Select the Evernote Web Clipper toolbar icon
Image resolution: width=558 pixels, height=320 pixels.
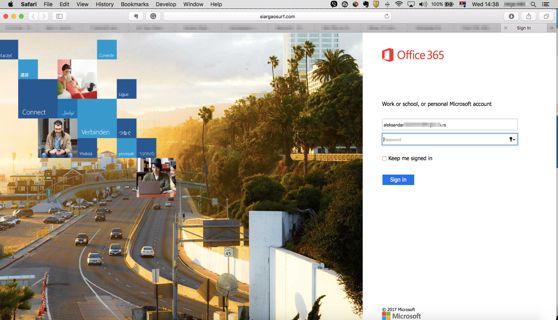(135, 16)
